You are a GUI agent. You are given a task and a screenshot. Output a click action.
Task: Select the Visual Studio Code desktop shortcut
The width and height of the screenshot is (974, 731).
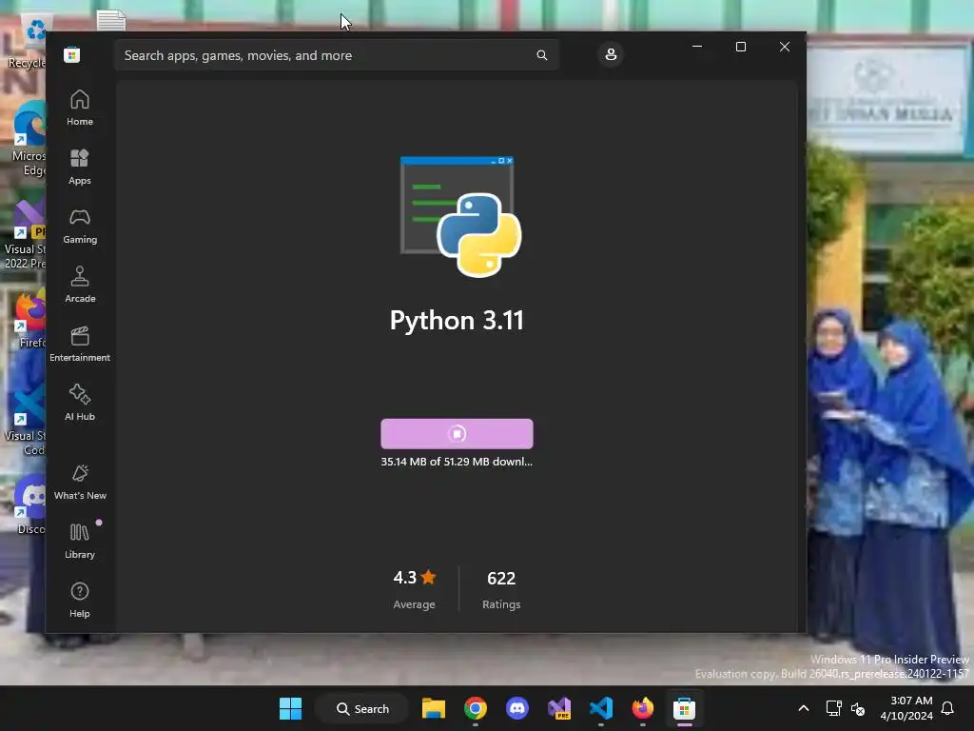[26, 419]
